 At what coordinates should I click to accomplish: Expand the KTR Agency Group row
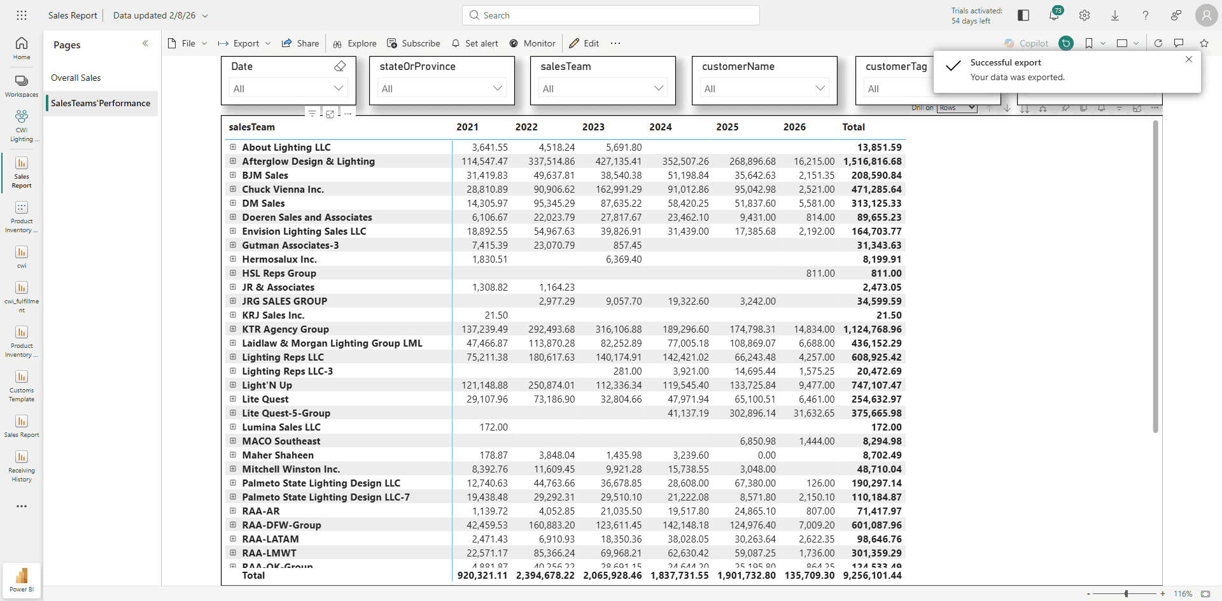pos(233,329)
